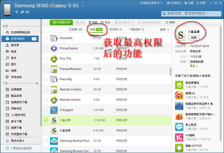224x153 pixels.
Task: Uncheck the selected S 备忘录 13.92 MB checkbox
Action: tap(46, 120)
